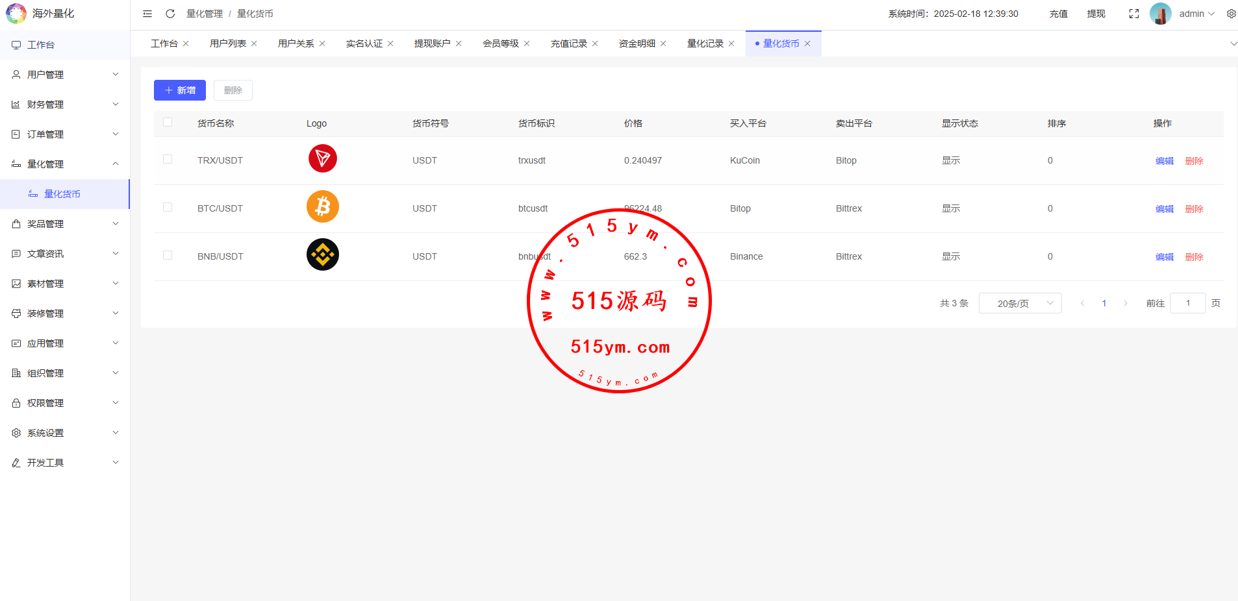The width and height of the screenshot is (1238, 601).
Task: Click the go-to page number input
Action: pyautogui.click(x=1187, y=303)
